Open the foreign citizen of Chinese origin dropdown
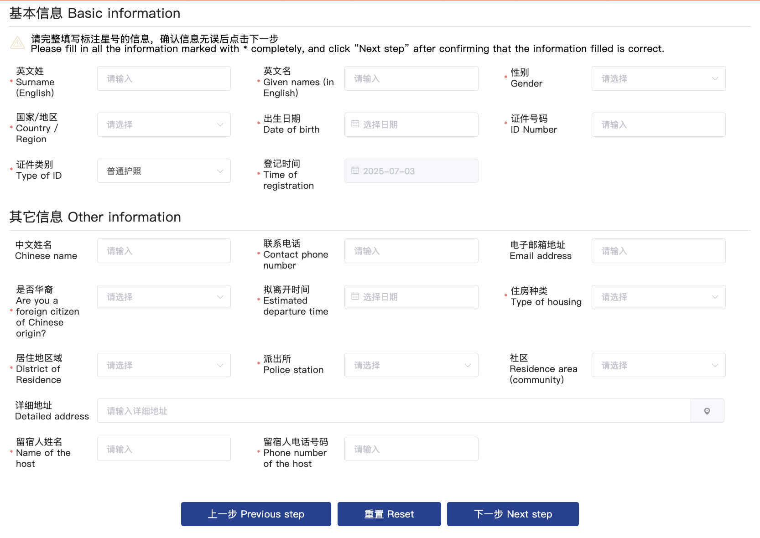This screenshot has height=538, width=760. [164, 297]
